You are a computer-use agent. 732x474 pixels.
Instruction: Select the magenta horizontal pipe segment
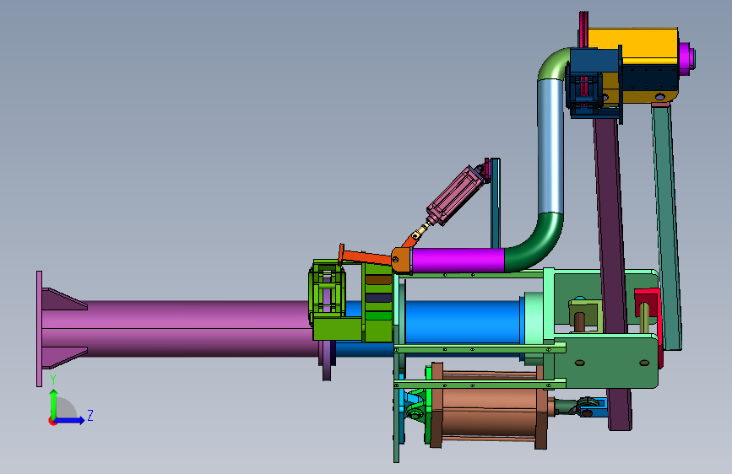(x=458, y=261)
